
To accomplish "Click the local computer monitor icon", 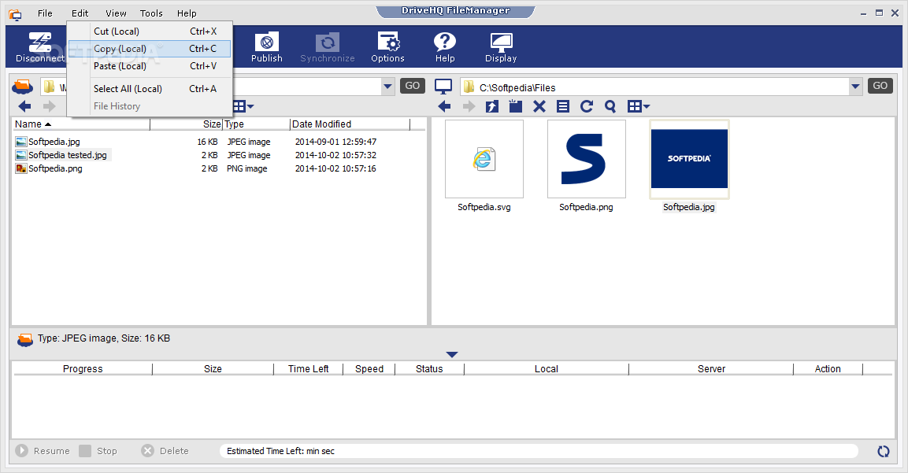I will [443, 87].
